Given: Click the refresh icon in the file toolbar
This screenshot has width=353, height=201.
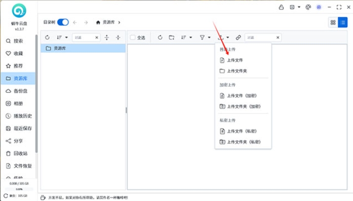Looking at the screenshot, I should [x=160, y=37].
